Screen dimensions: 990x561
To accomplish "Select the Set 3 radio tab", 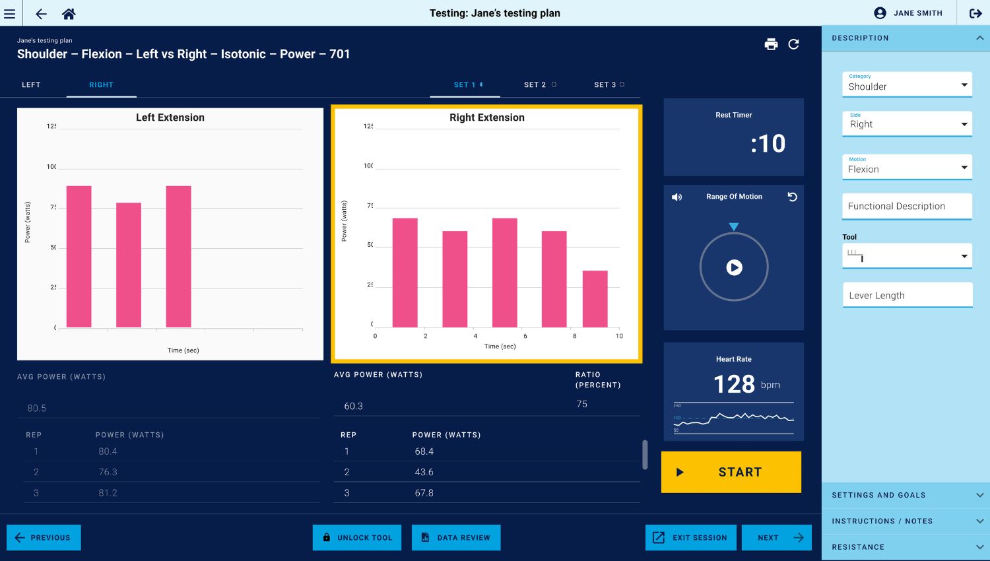I will coord(609,85).
